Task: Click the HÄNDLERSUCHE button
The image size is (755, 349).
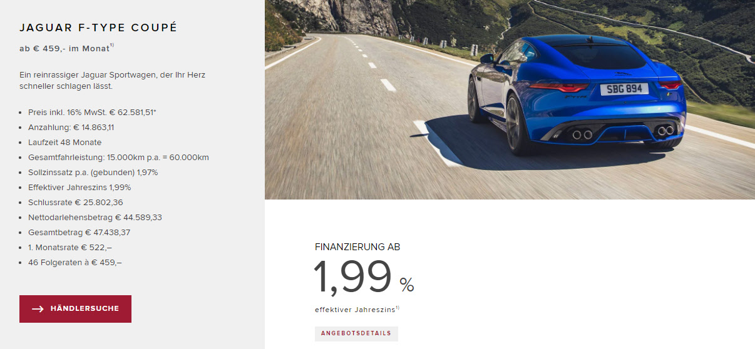Action: (75, 309)
